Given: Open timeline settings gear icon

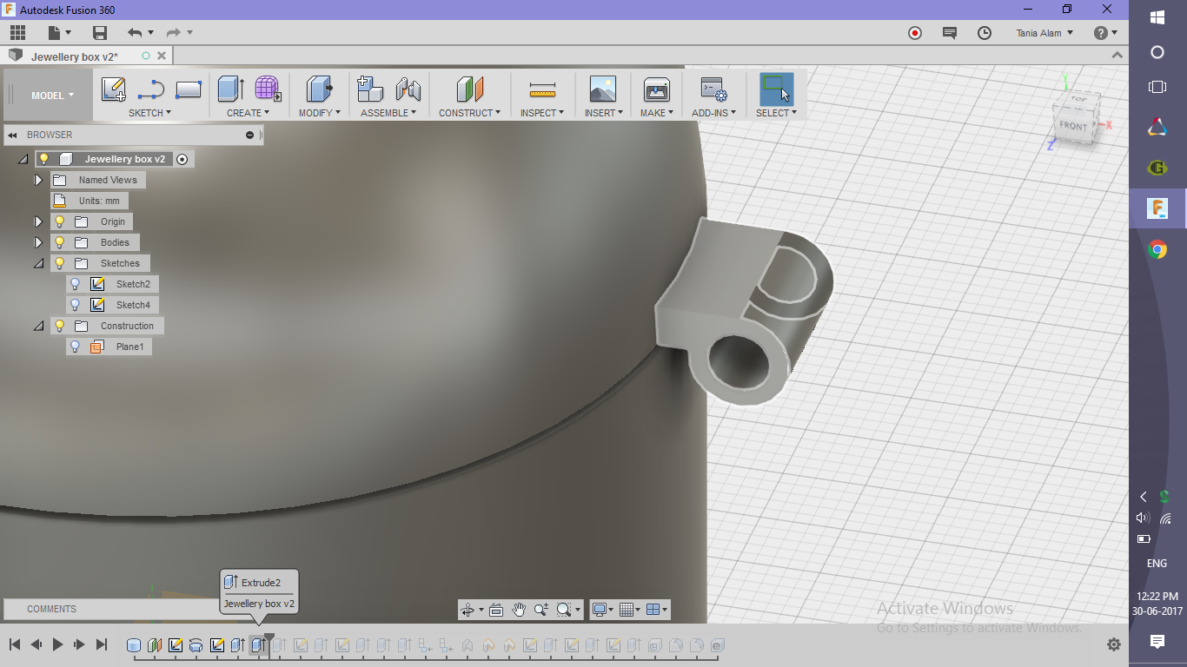Looking at the screenshot, I should 1114,644.
